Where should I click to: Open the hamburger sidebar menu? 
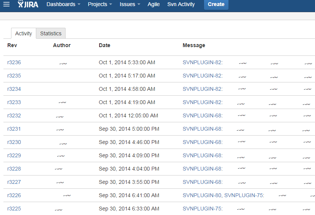pos(6,5)
